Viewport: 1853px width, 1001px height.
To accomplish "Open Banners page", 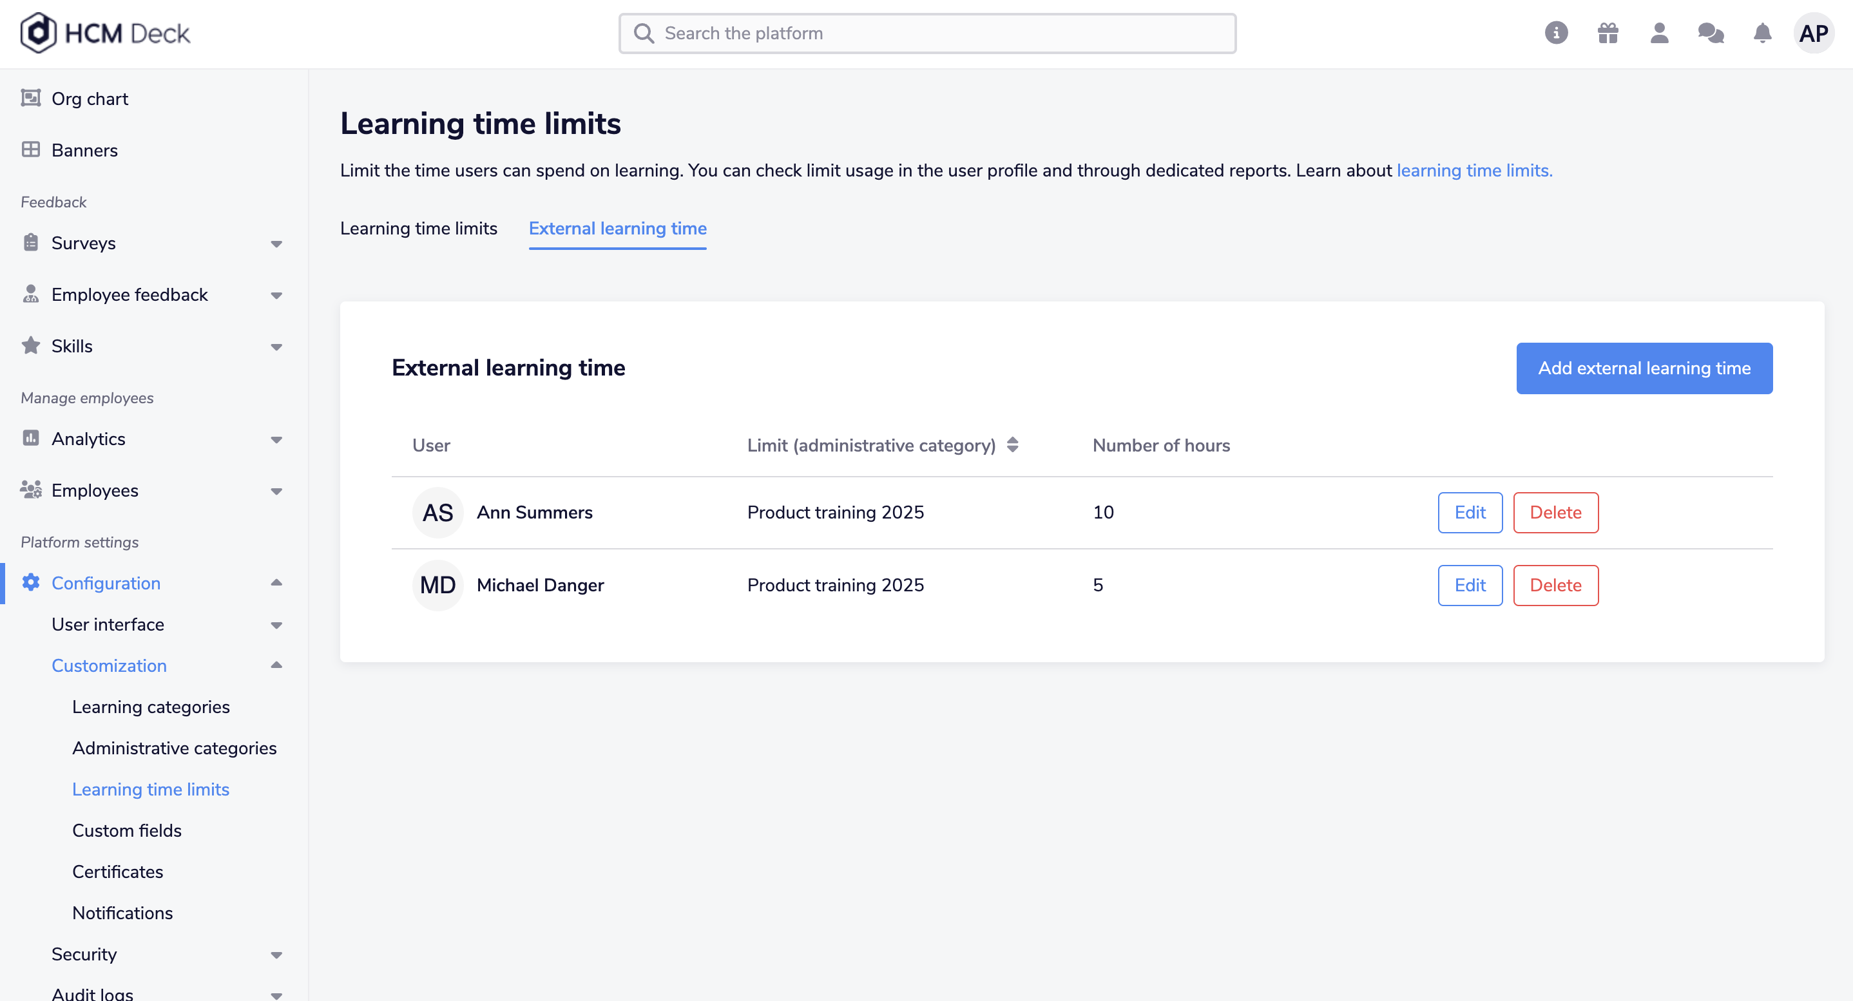I will click(84, 149).
